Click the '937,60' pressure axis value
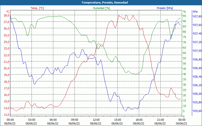The image size is (202, 126). pos(197,25)
